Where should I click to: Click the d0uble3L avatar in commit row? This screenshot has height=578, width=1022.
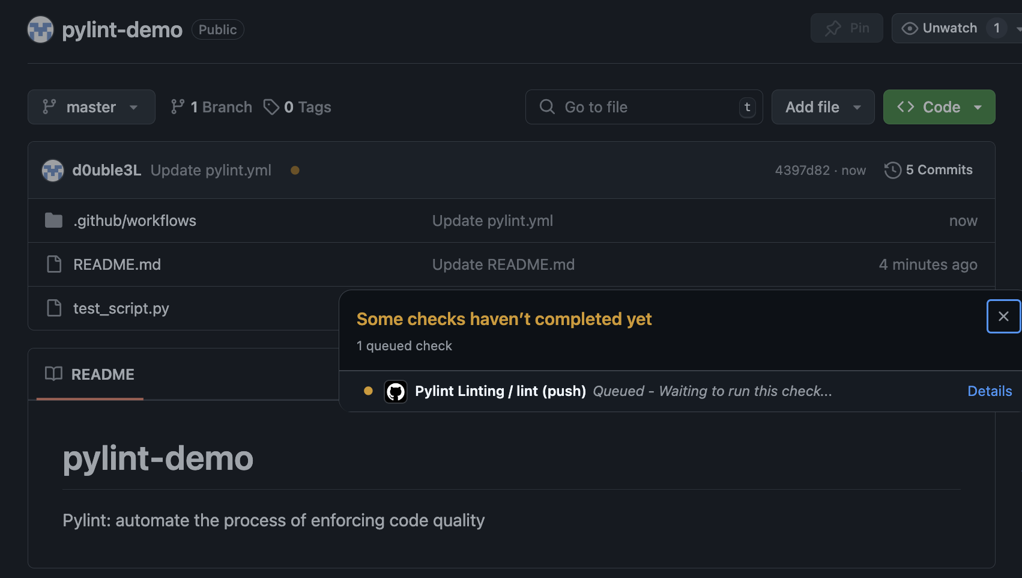53,171
